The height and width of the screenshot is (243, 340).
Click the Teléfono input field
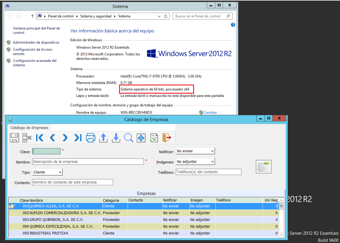coord(208,172)
